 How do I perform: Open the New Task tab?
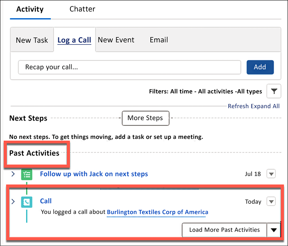click(x=32, y=40)
